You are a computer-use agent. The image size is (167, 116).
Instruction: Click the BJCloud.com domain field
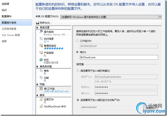(x=119, y=57)
